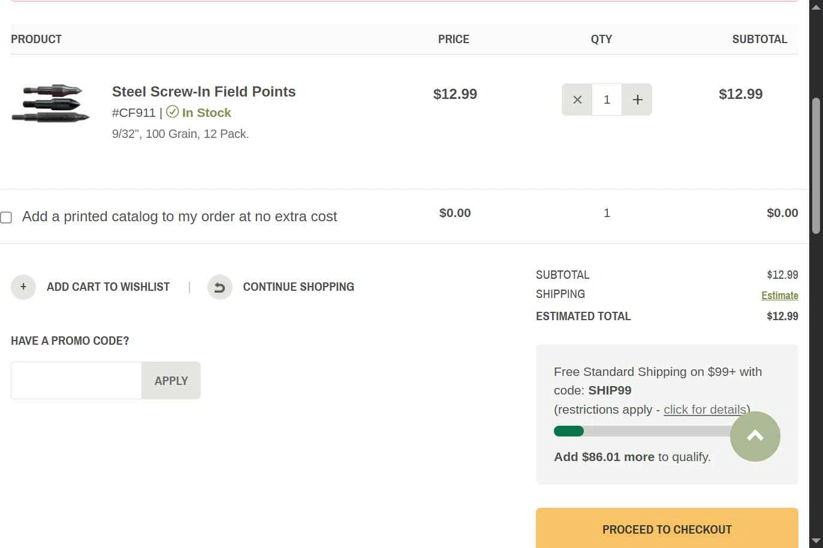The height and width of the screenshot is (548, 823).
Task: Proceed to checkout
Action: click(667, 528)
